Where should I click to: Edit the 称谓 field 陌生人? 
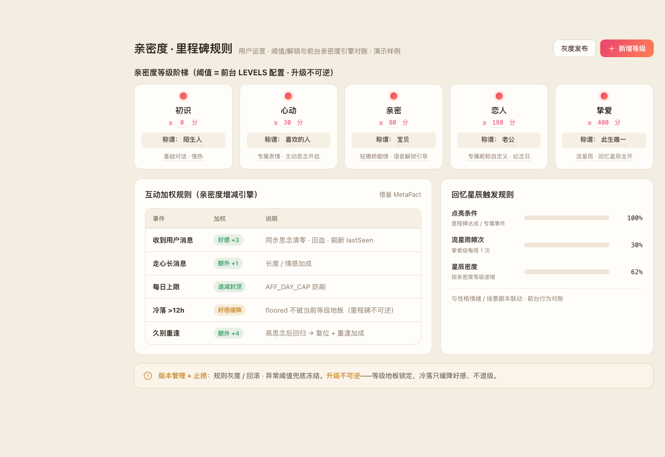click(192, 140)
